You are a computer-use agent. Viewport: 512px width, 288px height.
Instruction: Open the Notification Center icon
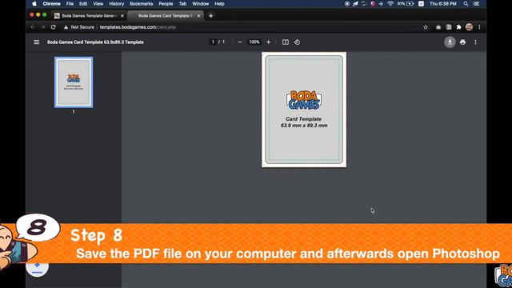coord(477,4)
